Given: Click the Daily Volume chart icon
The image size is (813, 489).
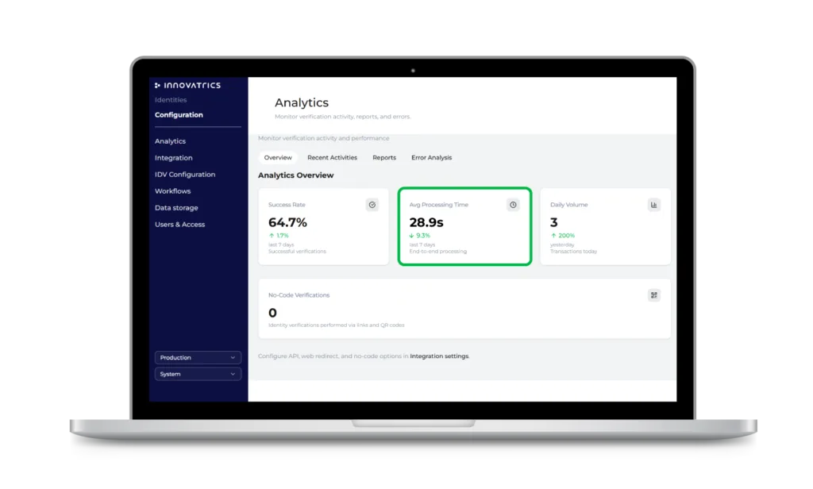Looking at the screenshot, I should pos(654,205).
